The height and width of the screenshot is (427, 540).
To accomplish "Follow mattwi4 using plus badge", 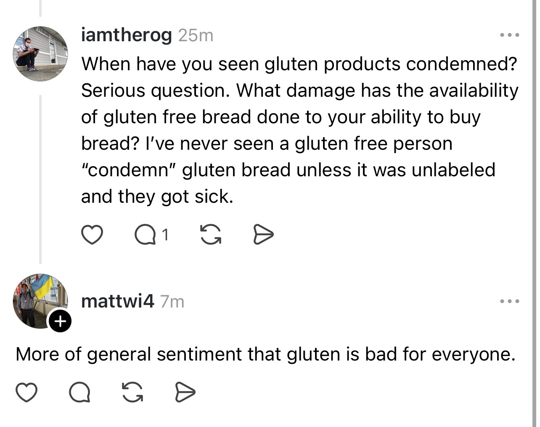I will (60, 322).
